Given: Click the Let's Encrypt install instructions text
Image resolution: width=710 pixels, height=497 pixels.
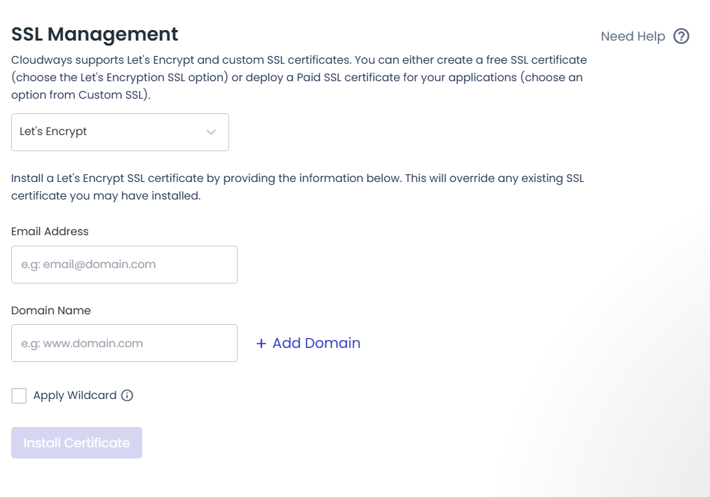Looking at the screenshot, I should (297, 187).
